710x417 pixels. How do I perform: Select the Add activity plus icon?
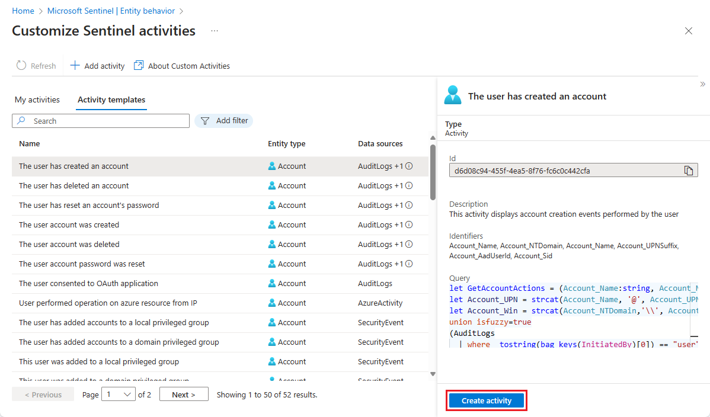(x=75, y=65)
